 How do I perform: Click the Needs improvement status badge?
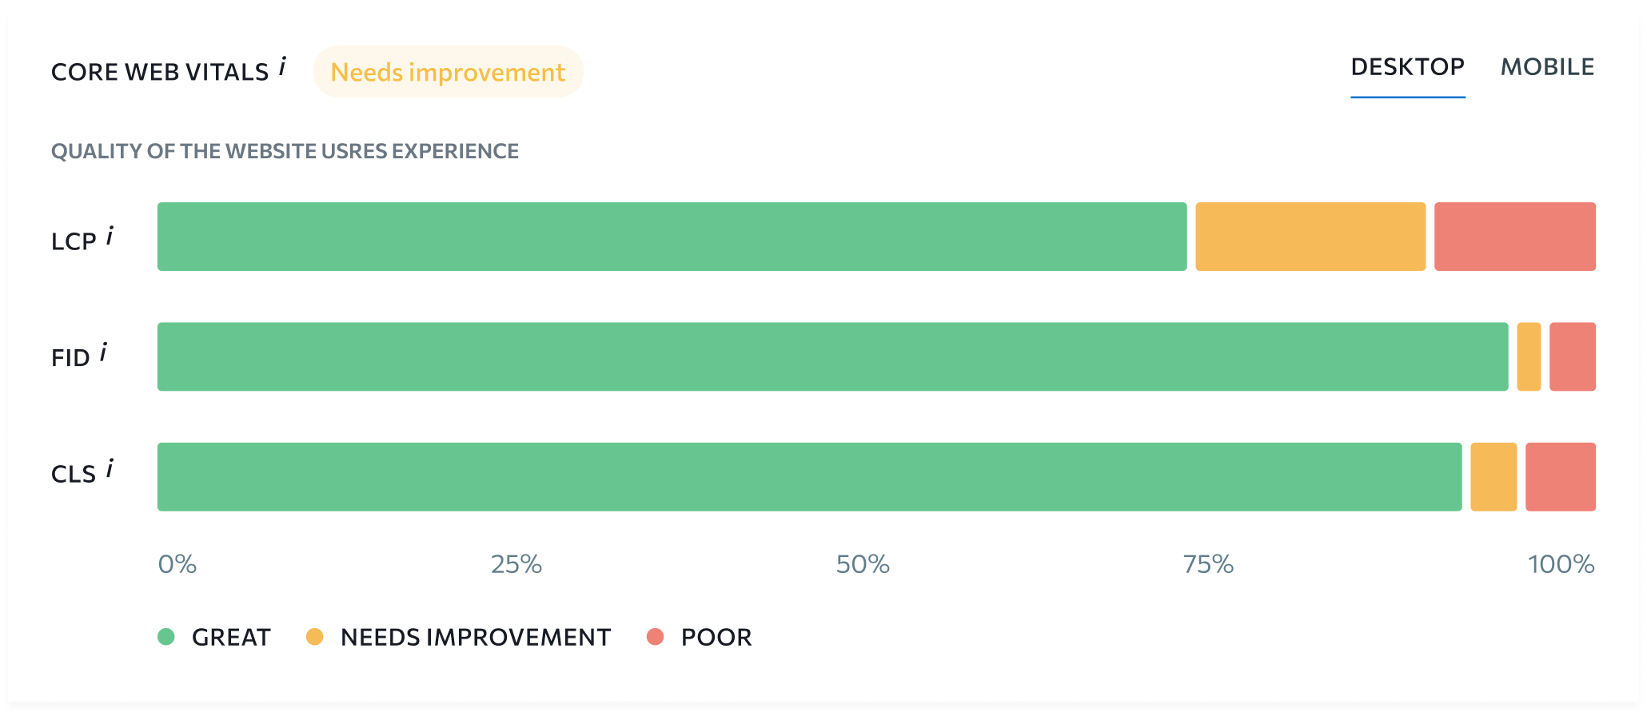pyautogui.click(x=448, y=72)
